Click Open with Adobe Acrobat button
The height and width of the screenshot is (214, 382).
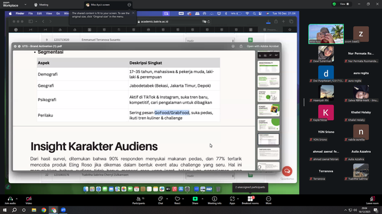point(263,46)
